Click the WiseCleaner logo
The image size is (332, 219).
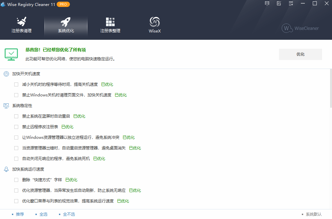(x=300, y=28)
